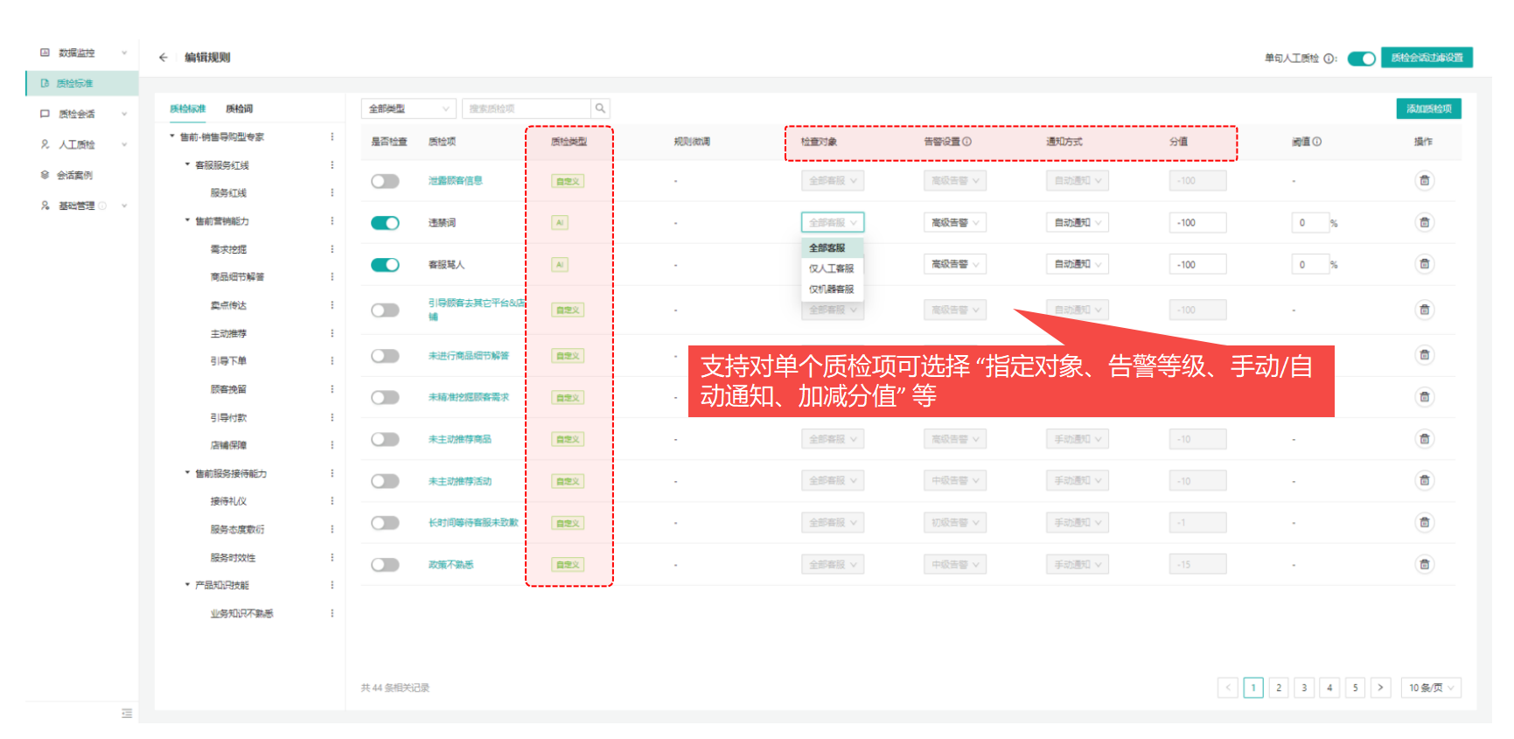Viewport: 1514px width, 739px height.
Task: Enable the 政策不熟悉 toggle
Action: click(x=385, y=565)
